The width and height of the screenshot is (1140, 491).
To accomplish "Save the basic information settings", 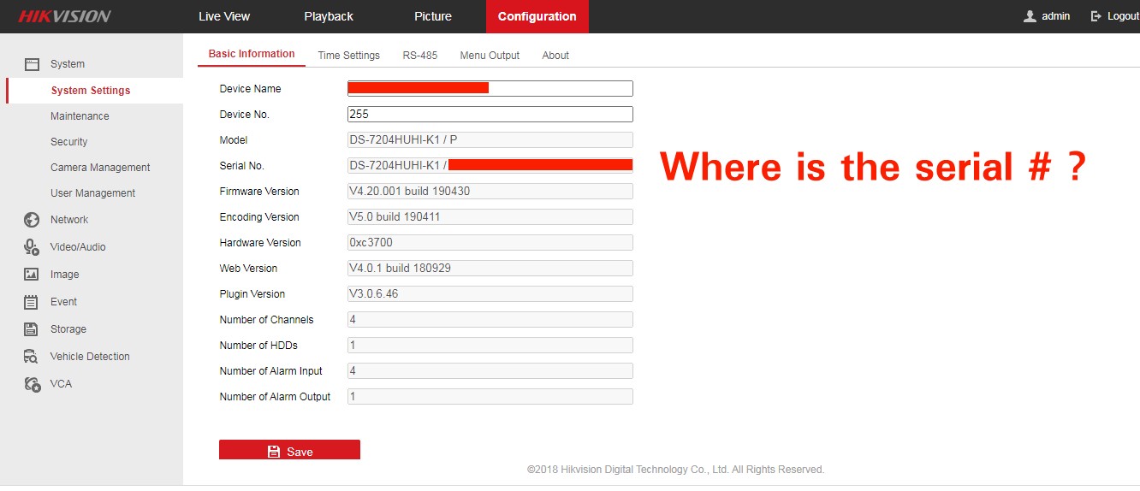I will [x=289, y=451].
